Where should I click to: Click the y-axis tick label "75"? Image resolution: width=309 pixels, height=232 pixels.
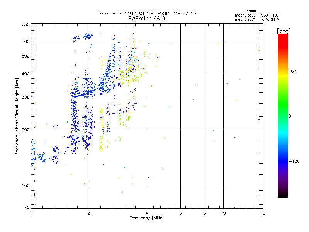tap(27, 207)
